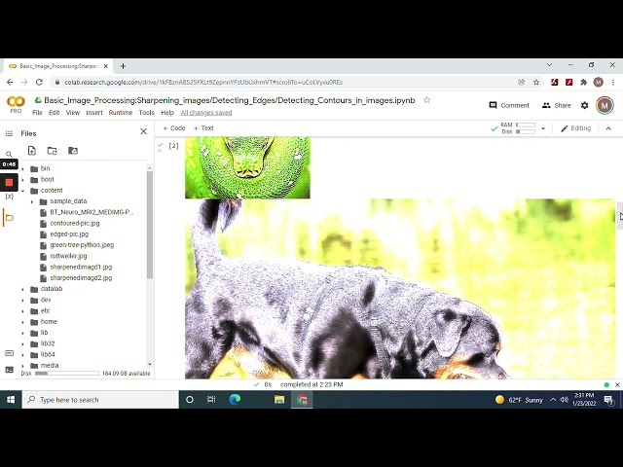Screen dimensions: 623x467
Task: Click the Share button
Action: click(x=556, y=105)
